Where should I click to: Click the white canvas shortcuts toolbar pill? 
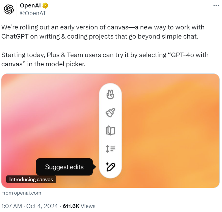click(x=111, y=131)
